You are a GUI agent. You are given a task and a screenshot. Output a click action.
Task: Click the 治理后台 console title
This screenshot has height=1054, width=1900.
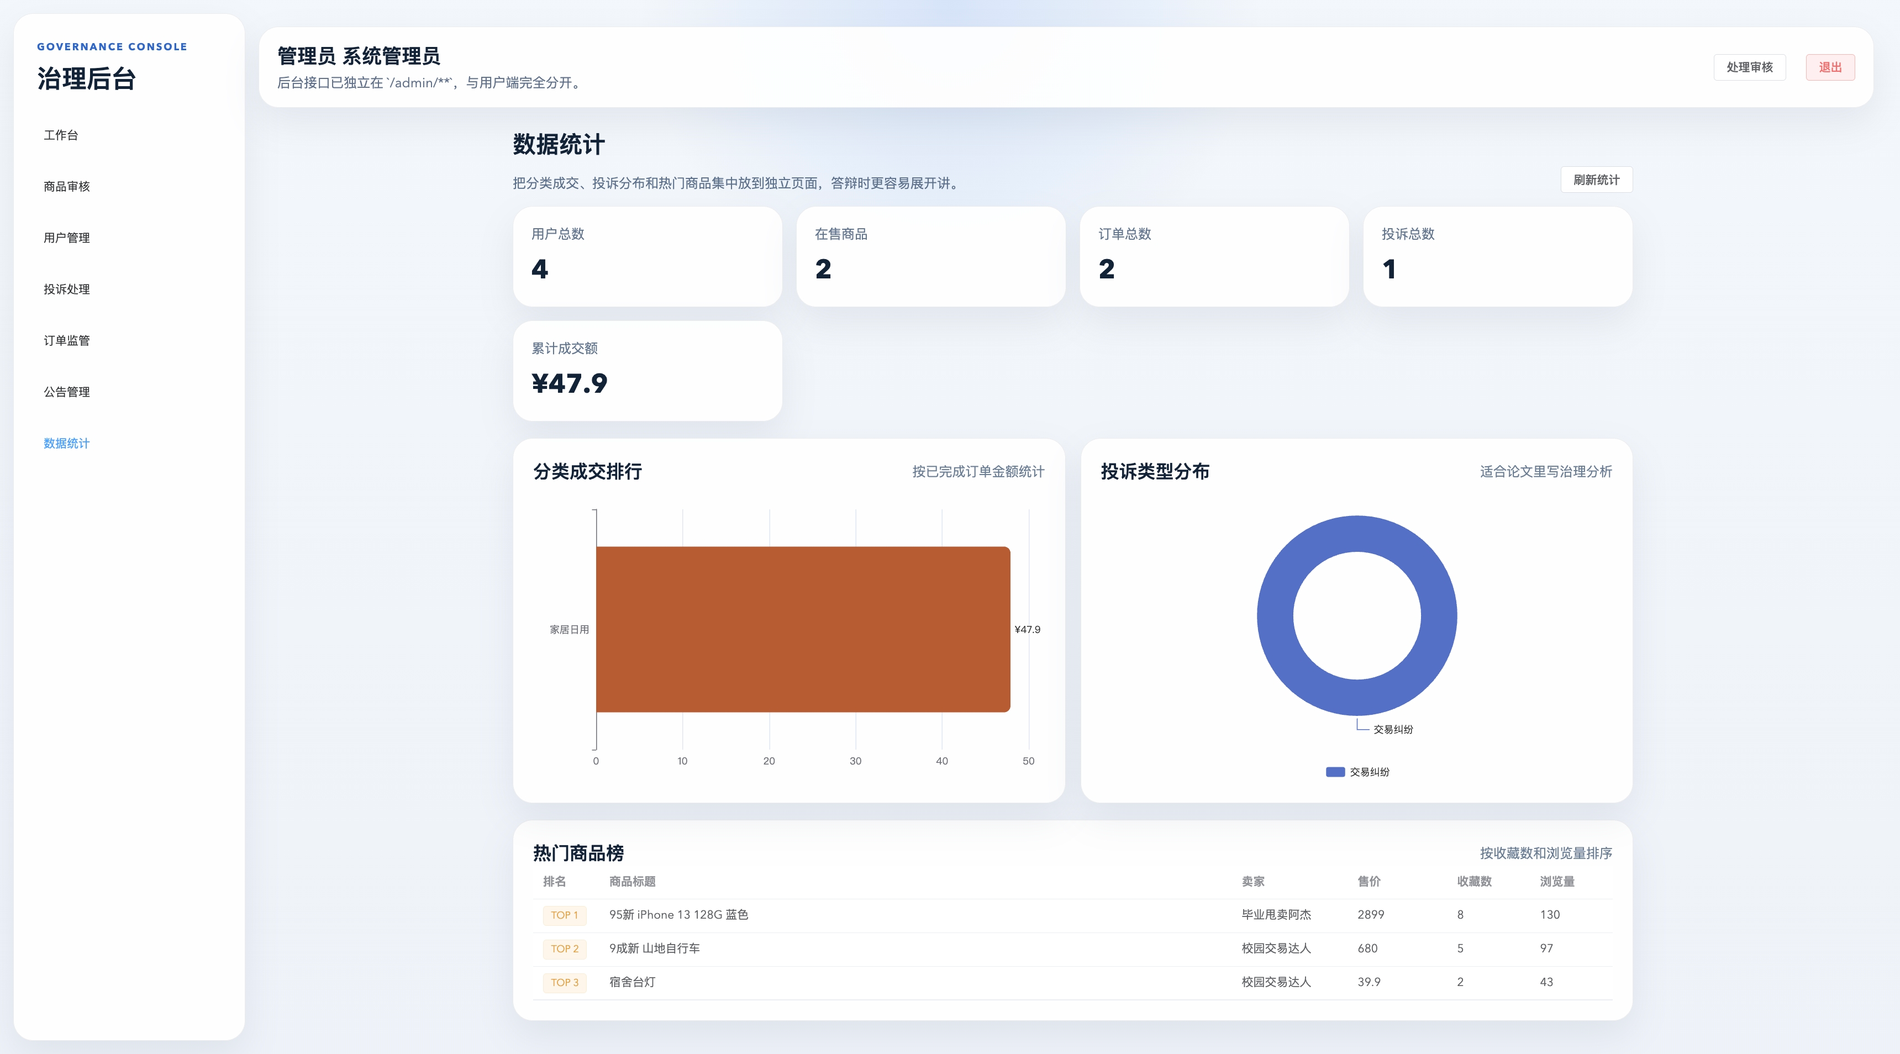click(86, 79)
